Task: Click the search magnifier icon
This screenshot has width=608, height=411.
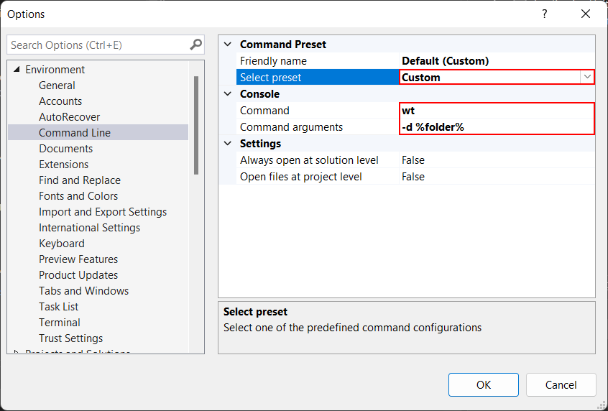Action: [x=195, y=45]
